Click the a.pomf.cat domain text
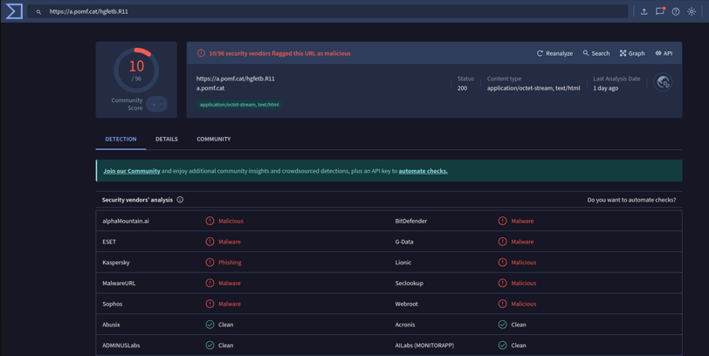Screen dimensions: 709x356 tap(210, 88)
